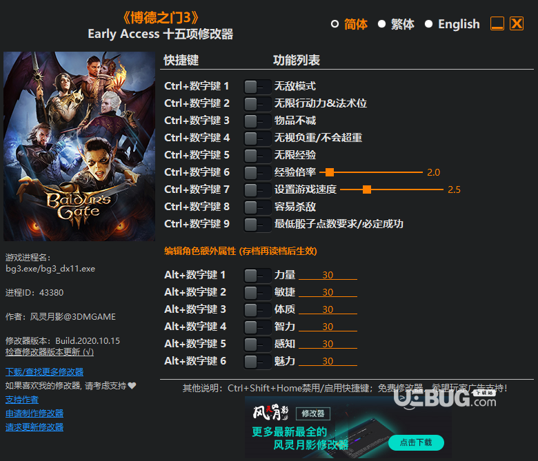Enable 容易杀敌 switch
The height and width of the screenshot is (461, 538).
(x=257, y=207)
